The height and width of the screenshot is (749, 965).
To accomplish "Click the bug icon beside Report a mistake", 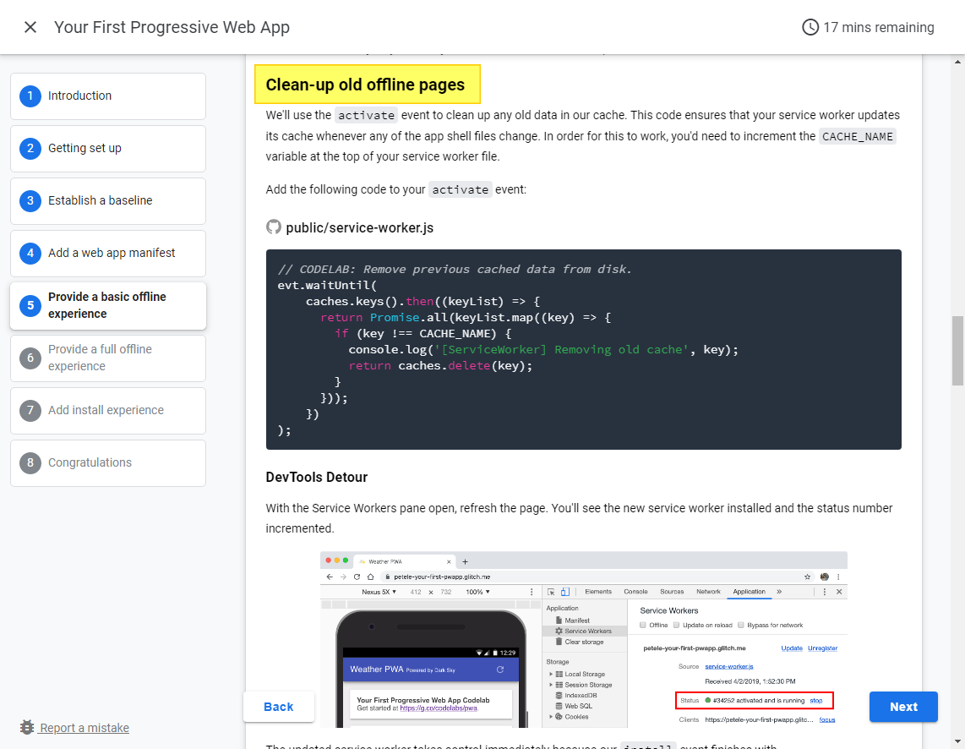I will [26, 728].
